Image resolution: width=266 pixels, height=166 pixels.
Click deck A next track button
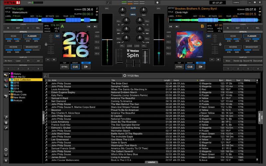coord(95,27)
